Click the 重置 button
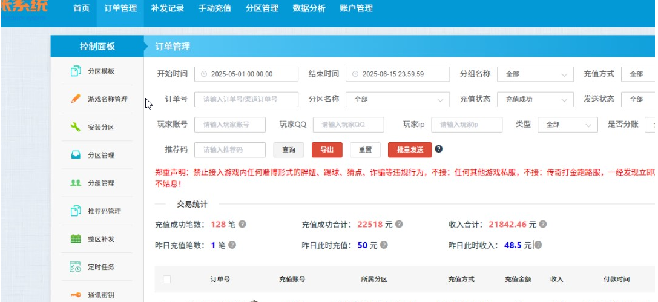The height and width of the screenshot is (302, 658). pos(366,149)
